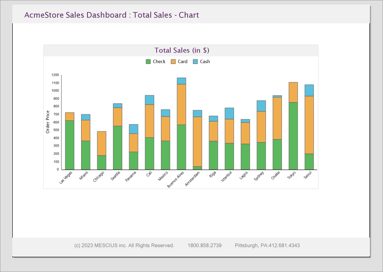Click the '1200' y-axis tick label
Viewport: 383px width, 272px height.
[x=55, y=75]
